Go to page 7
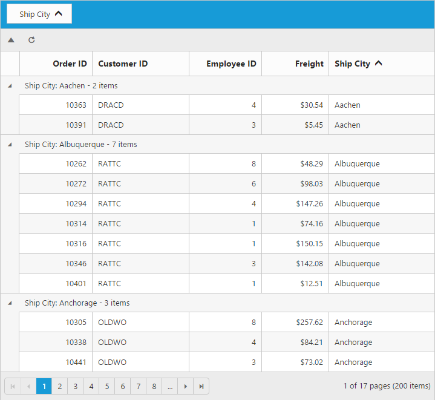435x400 pixels. 139,387
